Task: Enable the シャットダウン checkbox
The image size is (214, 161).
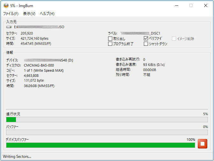Action: 146,44
